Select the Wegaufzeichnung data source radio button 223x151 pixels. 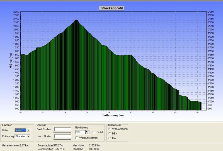110,129
